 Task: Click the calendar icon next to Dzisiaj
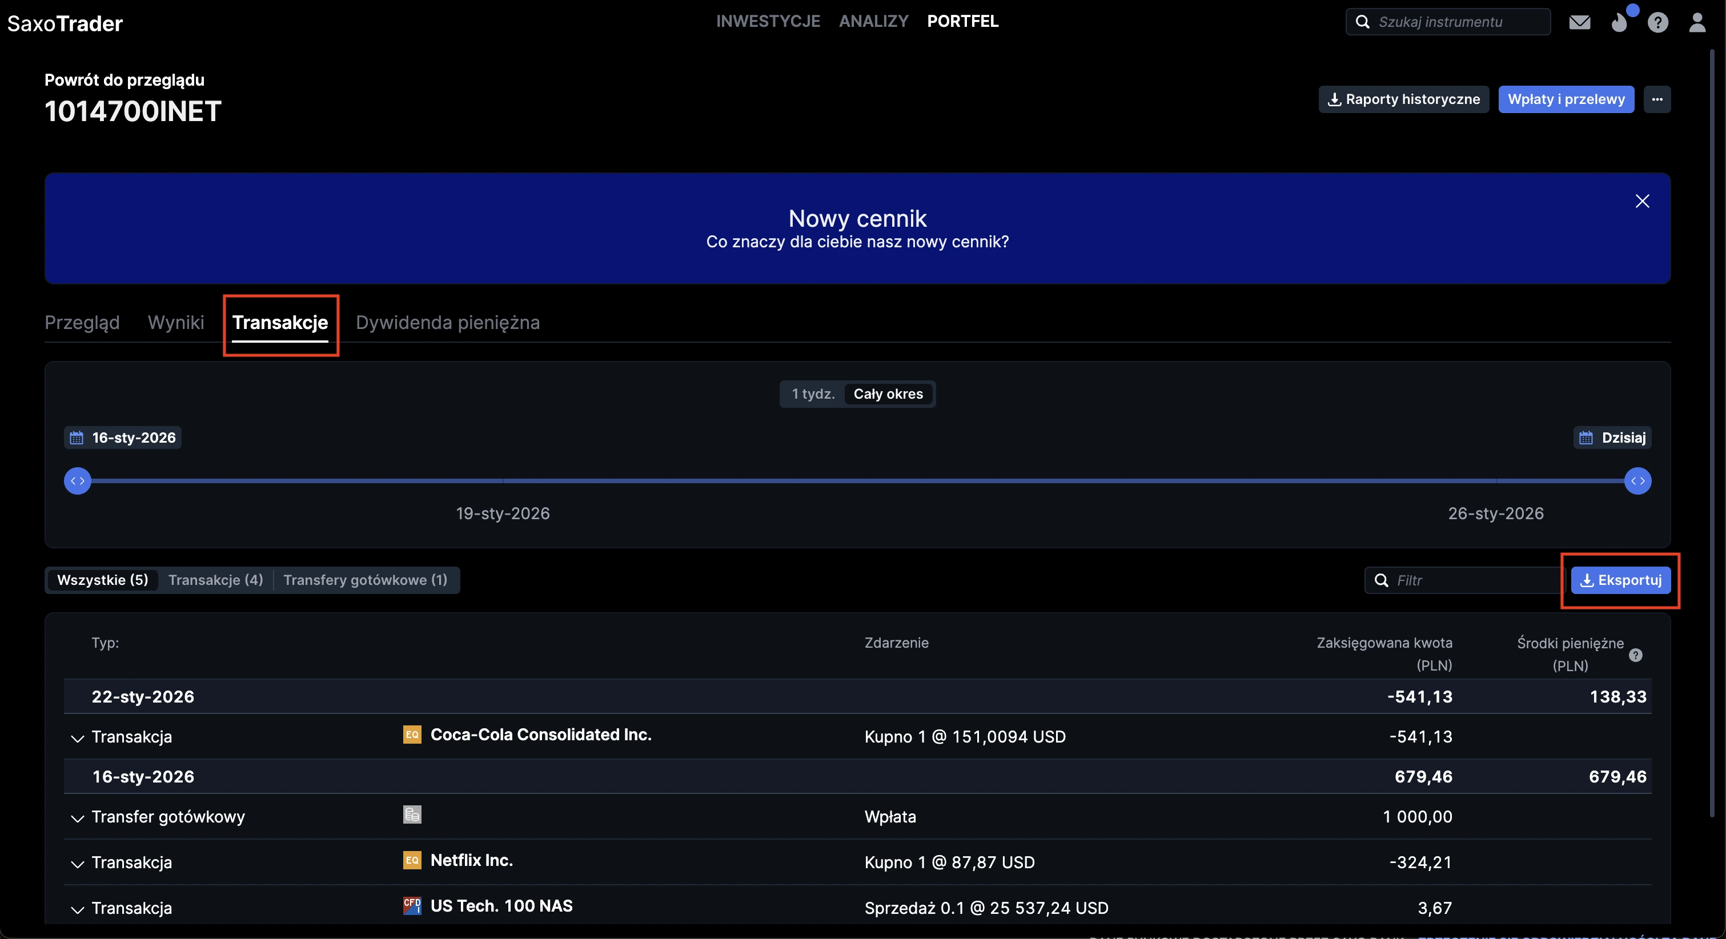pos(1585,438)
